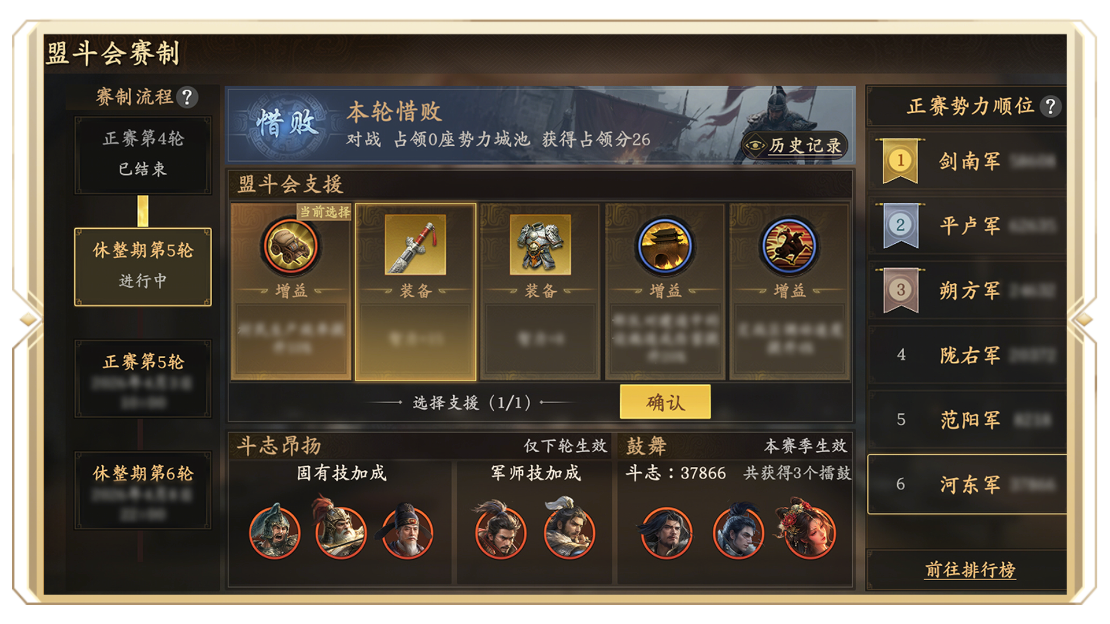1110x624 pixels.
Task: Click the black-hatted official portrait
Action: [407, 530]
